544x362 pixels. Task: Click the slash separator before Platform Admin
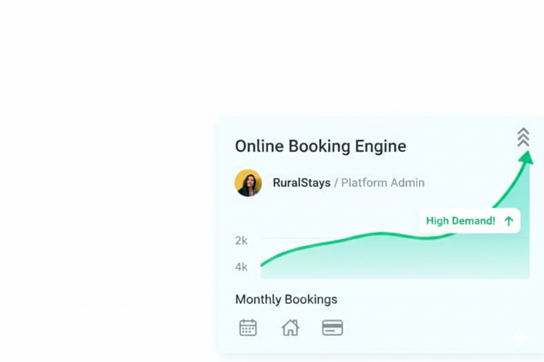coord(336,183)
